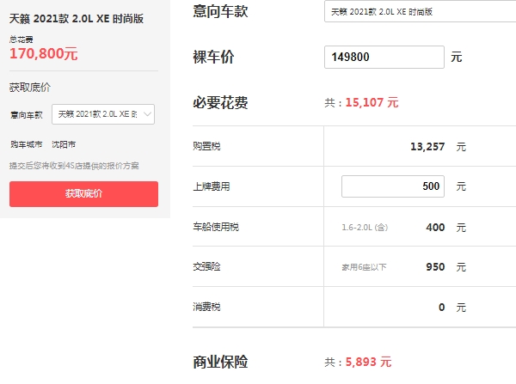Click the 车船使用税 row label
516x384 pixels.
[217, 228]
